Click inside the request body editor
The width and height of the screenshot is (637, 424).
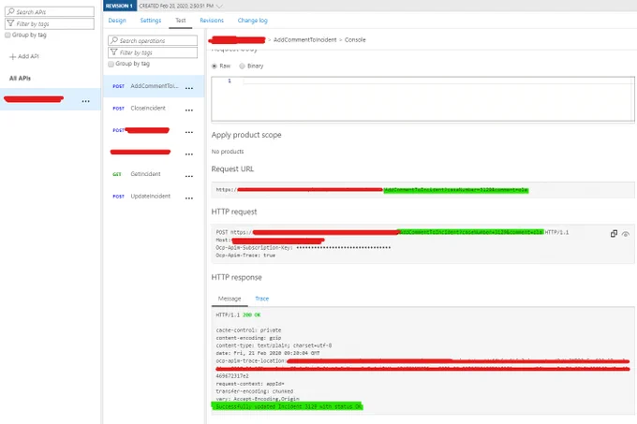pyautogui.click(x=422, y=99)
